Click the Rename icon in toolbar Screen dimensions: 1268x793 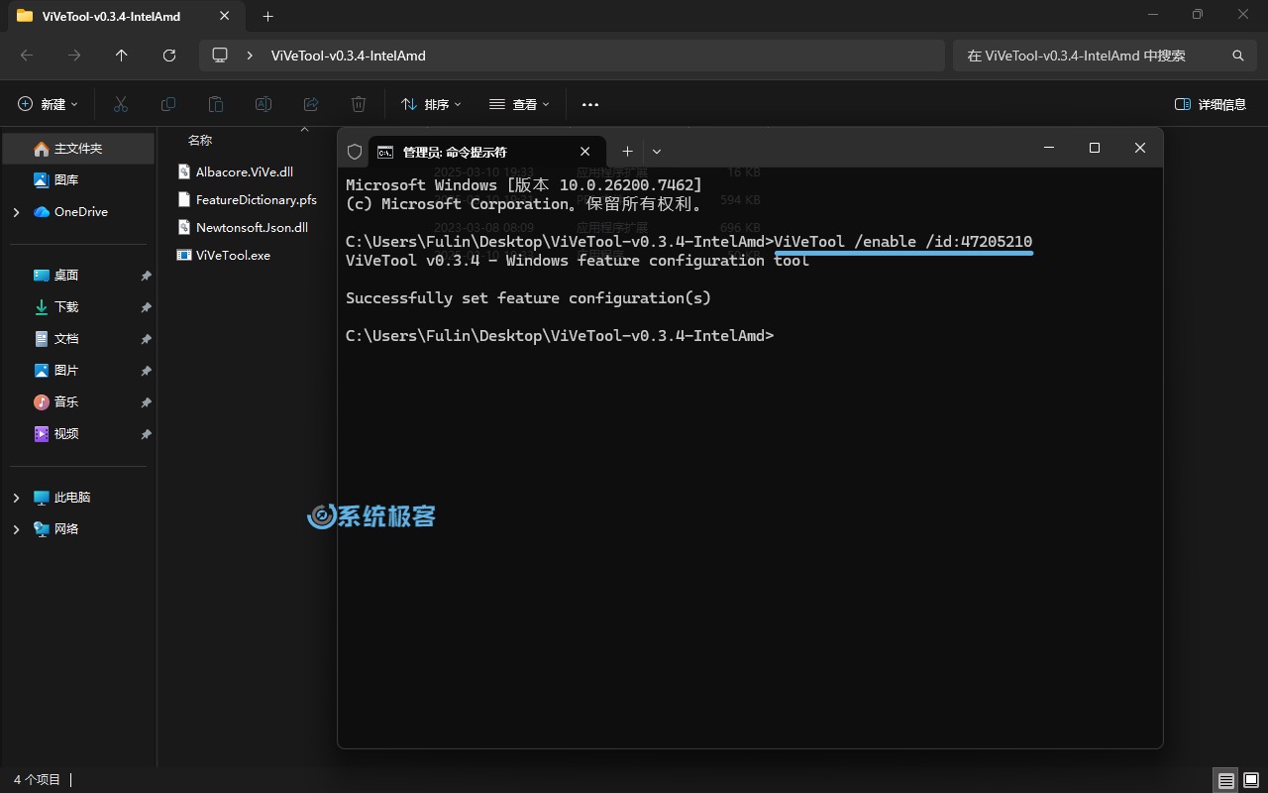click(264, 104)
